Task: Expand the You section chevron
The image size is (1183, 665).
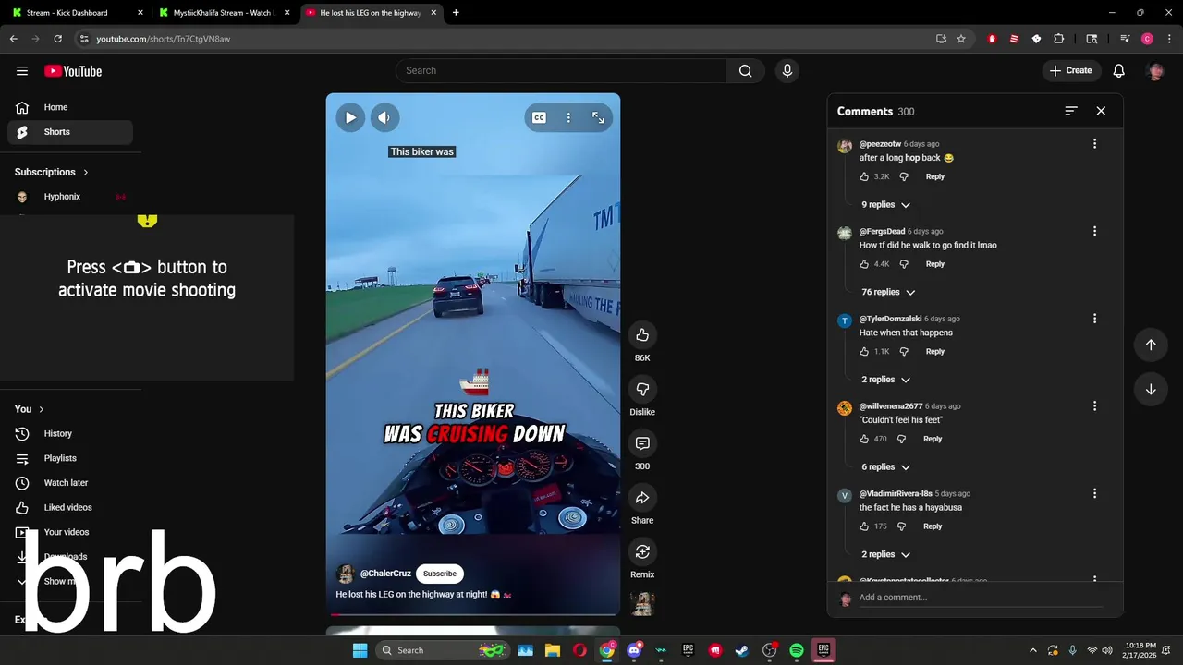Action: pos(42,409)
